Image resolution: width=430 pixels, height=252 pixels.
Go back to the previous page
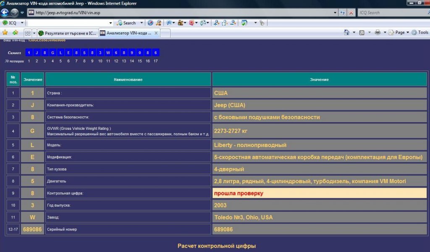5,13
